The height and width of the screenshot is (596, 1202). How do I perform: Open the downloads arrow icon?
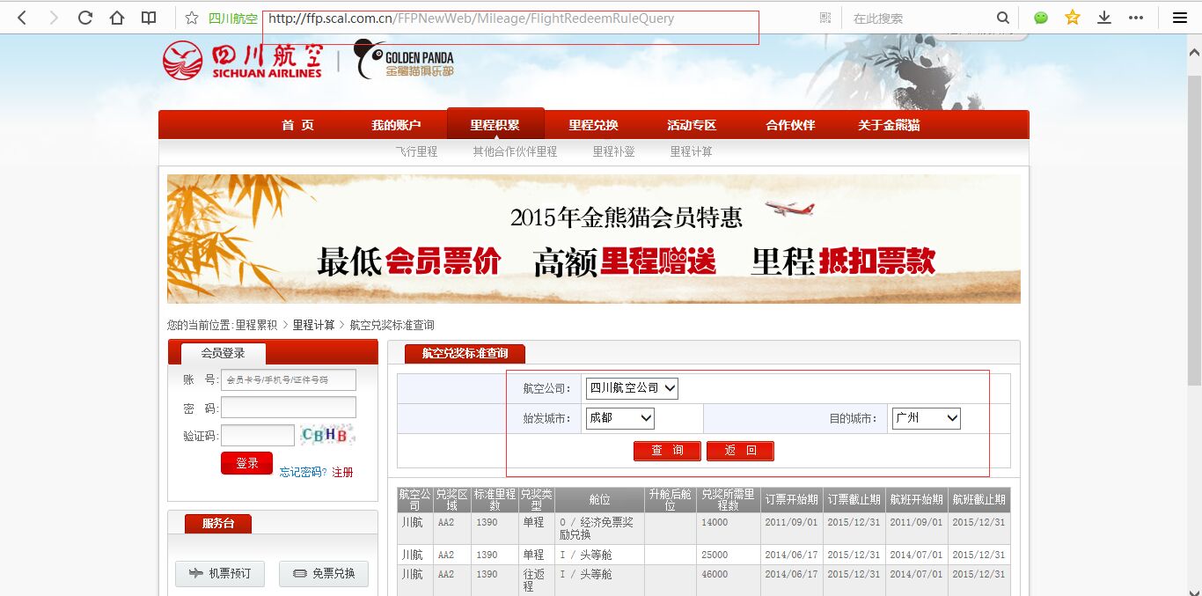(1104, 18)
